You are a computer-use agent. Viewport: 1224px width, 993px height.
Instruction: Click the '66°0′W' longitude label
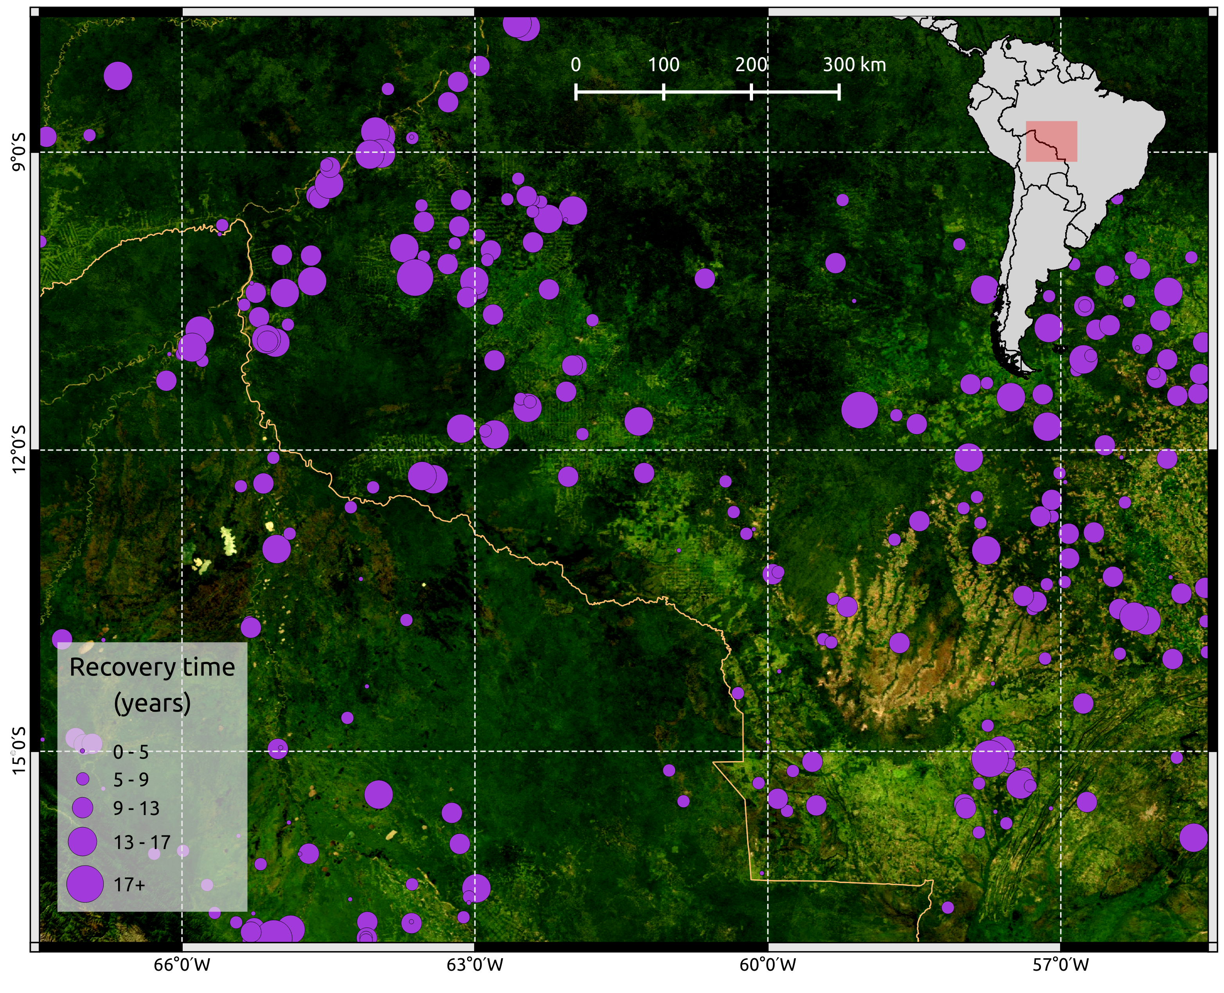click(182, 965)
